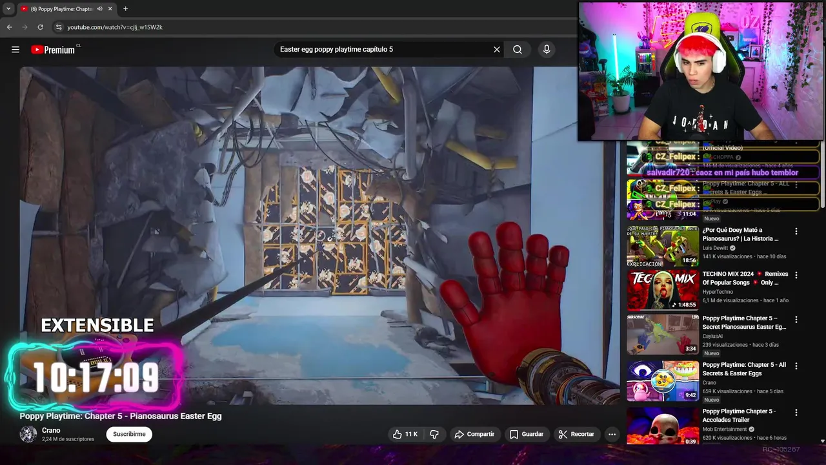Image resolution: width=826 pixels, height=465 pixels.
Task: Open title 'TECHNO MIX 2024 Remixes'
Action: click(745, 278)
